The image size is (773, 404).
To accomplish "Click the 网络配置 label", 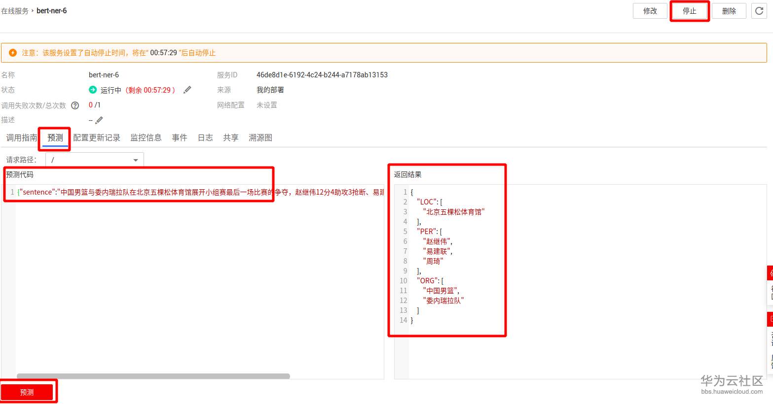I will point(231,105).
